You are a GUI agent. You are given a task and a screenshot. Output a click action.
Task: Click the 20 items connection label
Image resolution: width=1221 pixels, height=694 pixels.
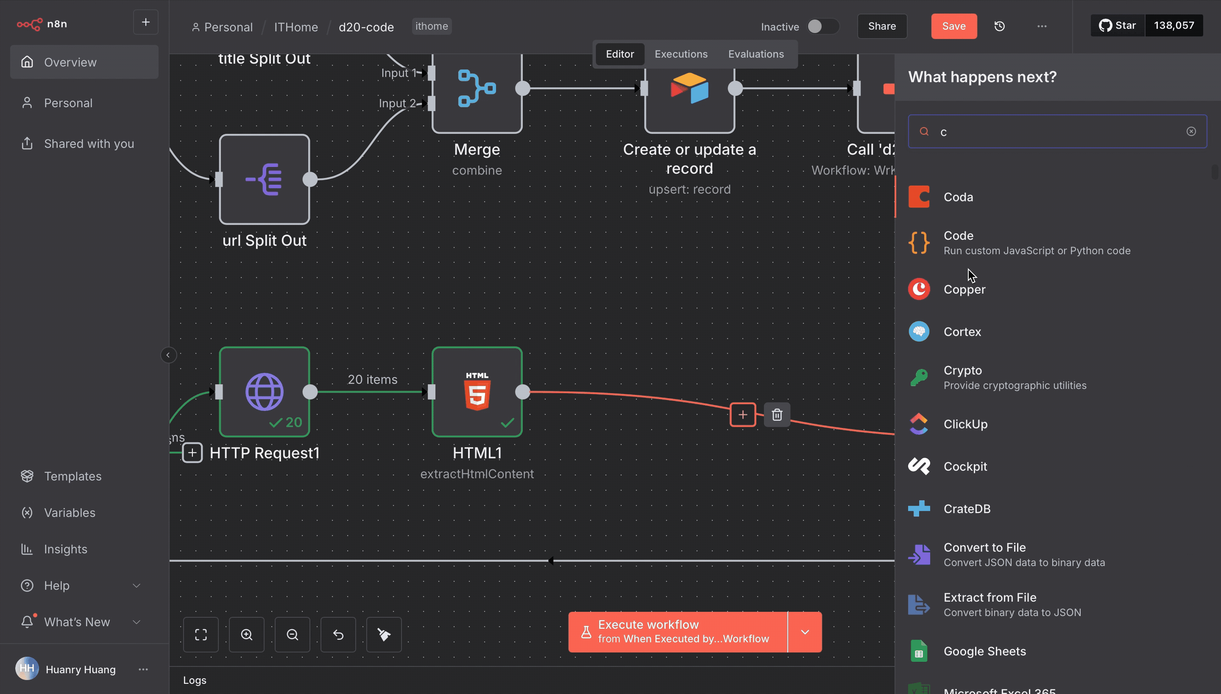coord(373,380)
